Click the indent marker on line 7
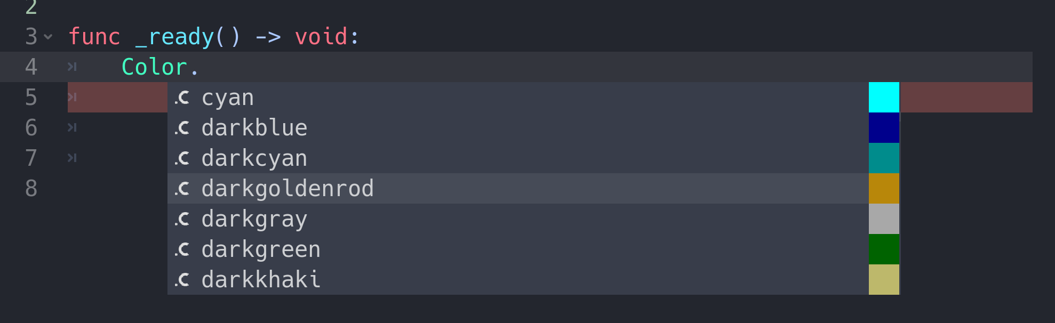This screenshot has width=1055, height=323. (72, 158)
